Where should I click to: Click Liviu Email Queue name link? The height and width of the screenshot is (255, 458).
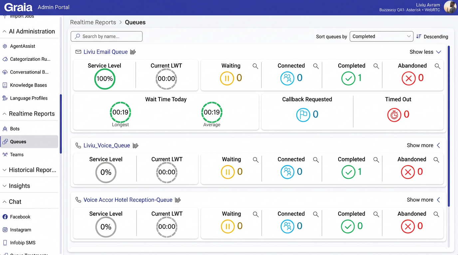(106, 52)
